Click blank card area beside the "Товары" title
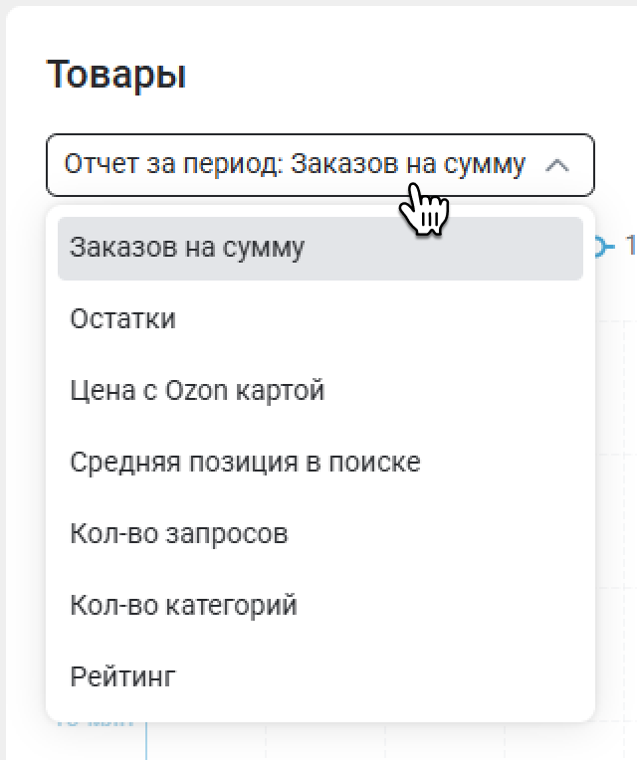 (x=388, y=76)
